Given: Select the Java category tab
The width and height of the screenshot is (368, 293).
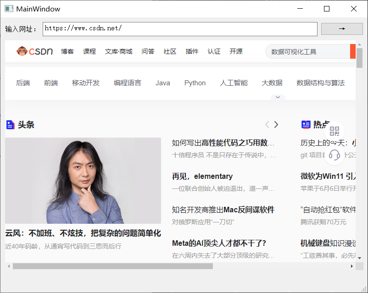Looking at the screenshot, I should 162,83.
